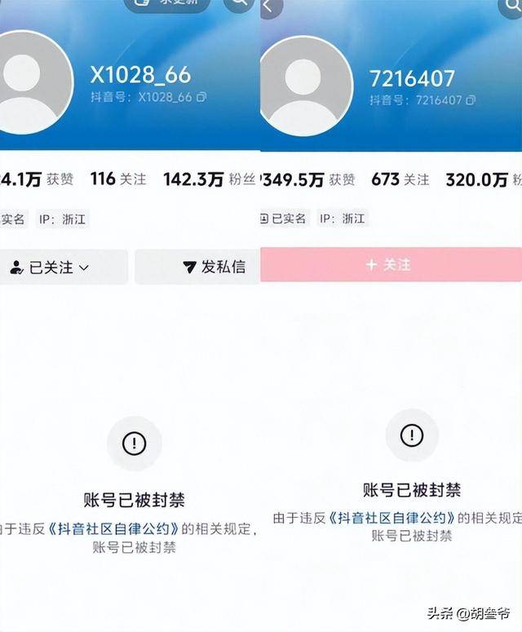Open search on the right profile

[511, 6]
